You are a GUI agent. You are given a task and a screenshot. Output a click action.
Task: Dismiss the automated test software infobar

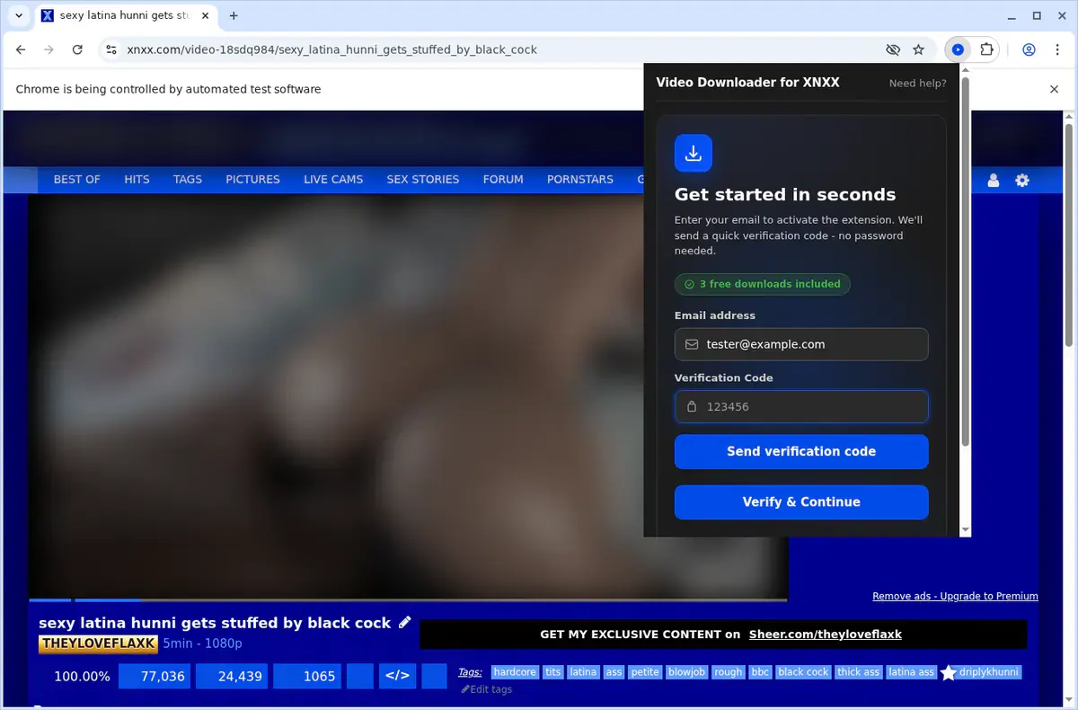[x=1055, y=89]
